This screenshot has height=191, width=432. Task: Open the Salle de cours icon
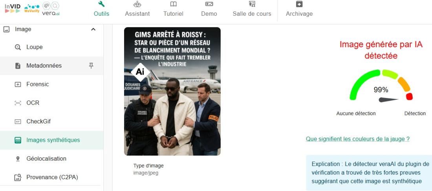pos(252,4)
